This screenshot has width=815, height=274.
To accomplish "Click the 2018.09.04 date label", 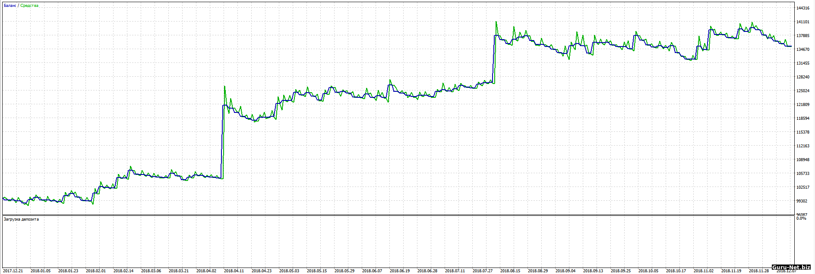I will [565, 271].
